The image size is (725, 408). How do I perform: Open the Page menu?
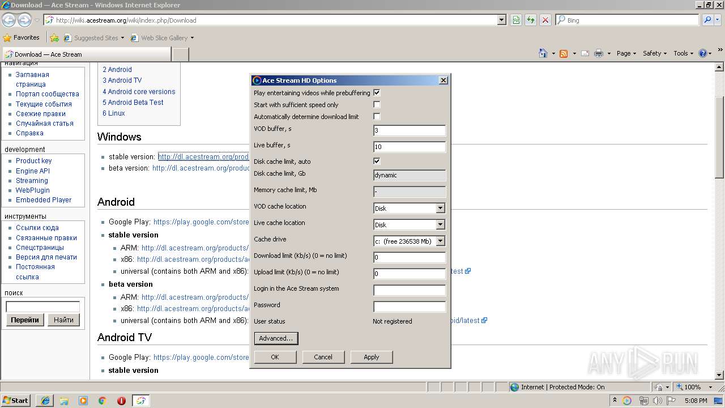626,53
